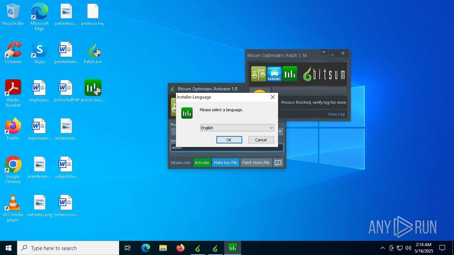Open File Explorer from the taskbar
This screenshot has height=255, width=454.
(163, 248)
